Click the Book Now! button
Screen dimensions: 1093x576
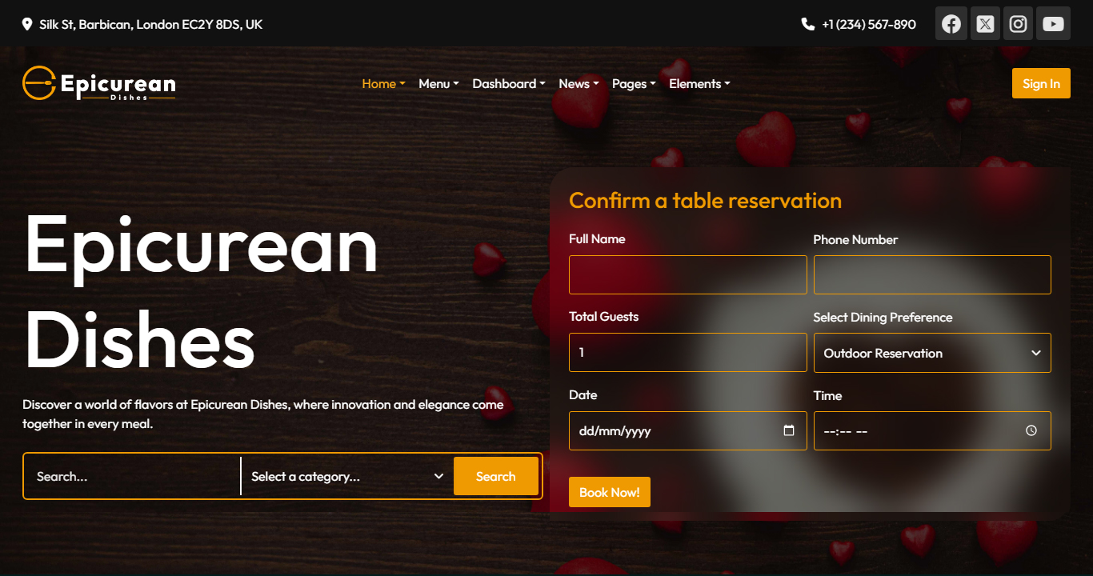tap(609, 492)
